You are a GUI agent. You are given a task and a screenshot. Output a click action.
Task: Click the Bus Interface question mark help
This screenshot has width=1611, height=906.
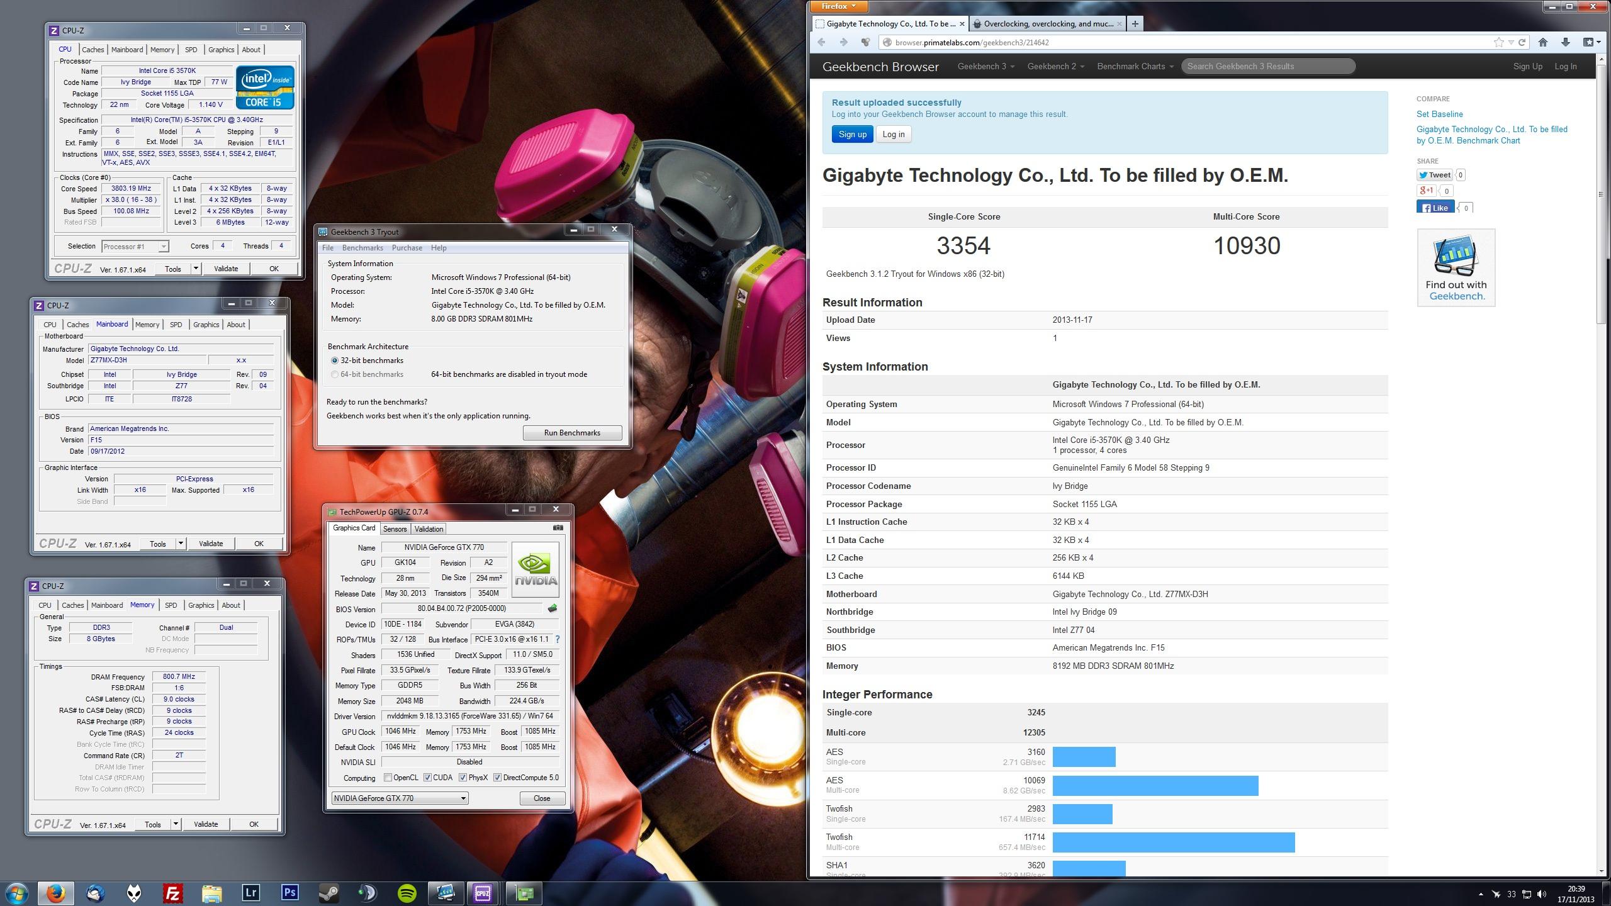[x=558, y=639]
